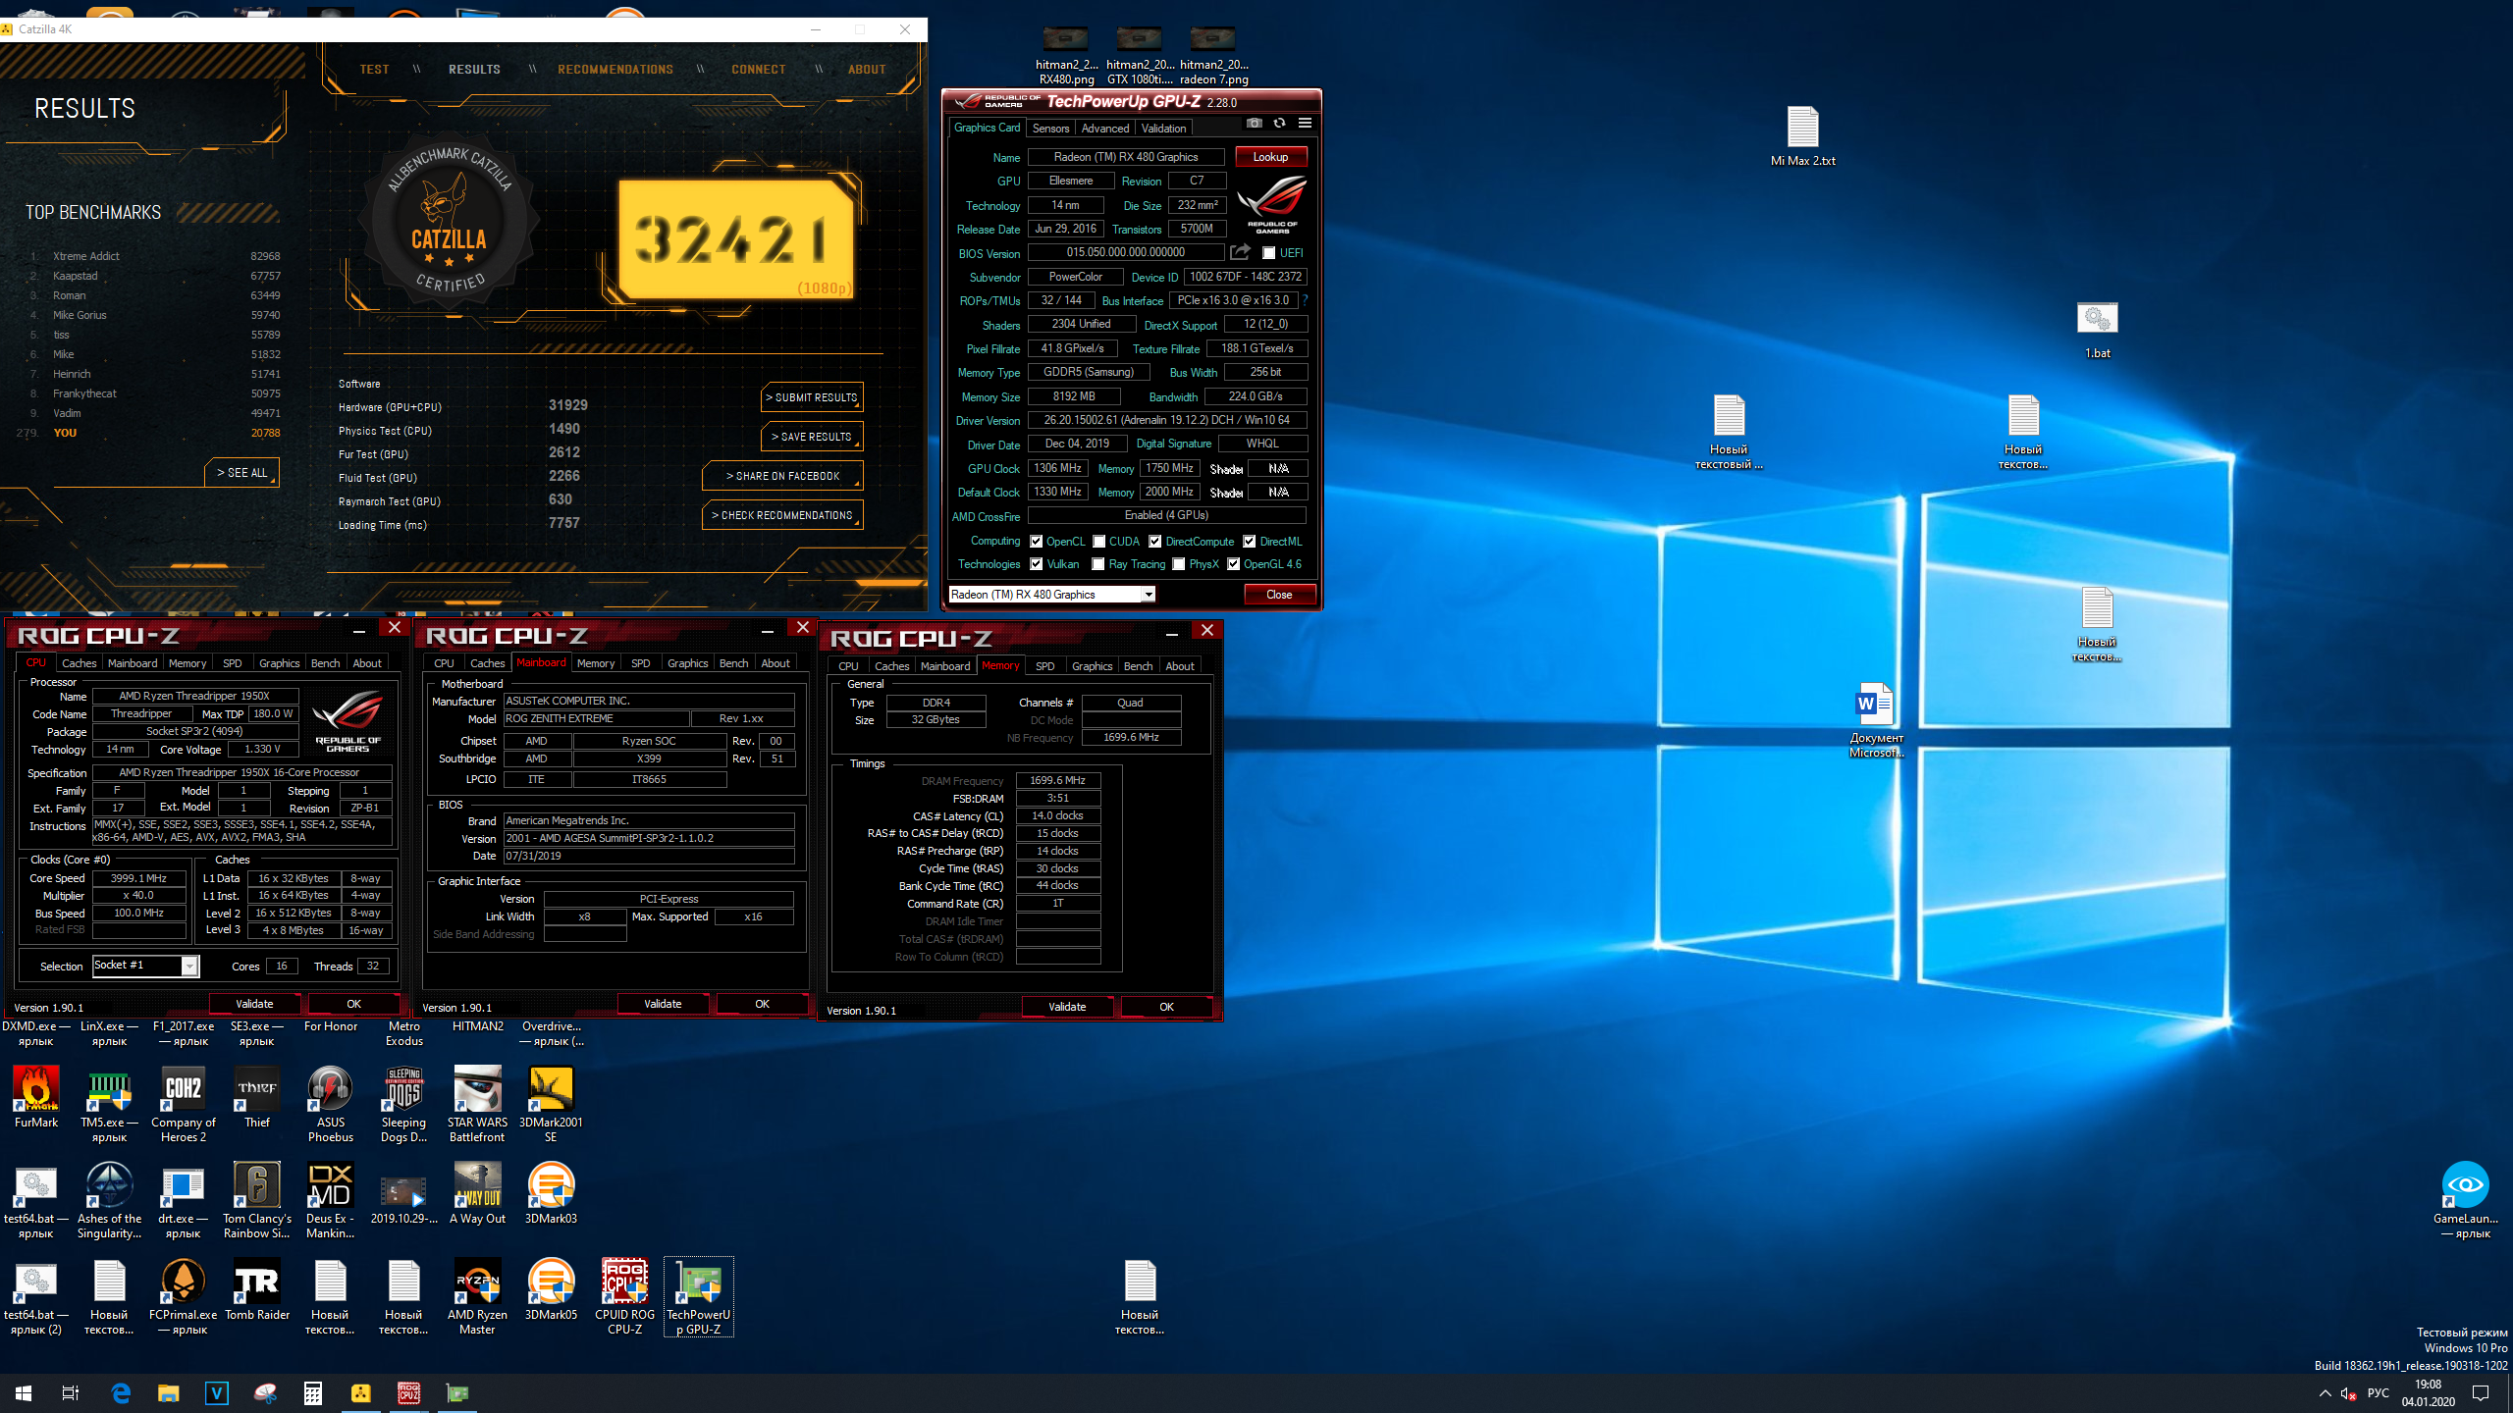Toggle Ray Tracing checkbox in GPU-Z
Screen dimensions: 2513x1413
(x=1098, y=564)
